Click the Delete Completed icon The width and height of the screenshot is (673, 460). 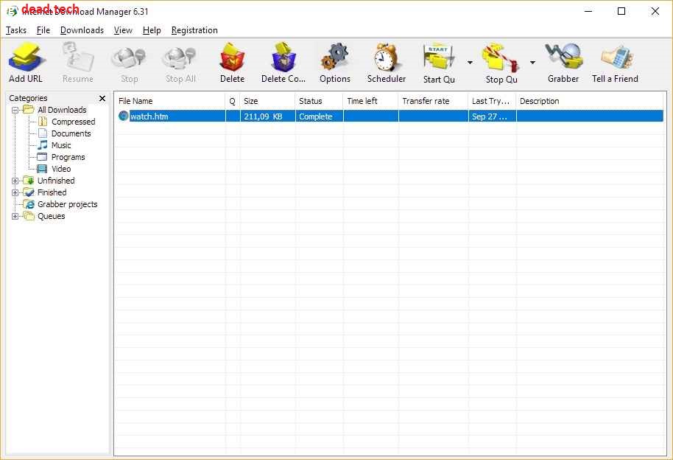283,59
